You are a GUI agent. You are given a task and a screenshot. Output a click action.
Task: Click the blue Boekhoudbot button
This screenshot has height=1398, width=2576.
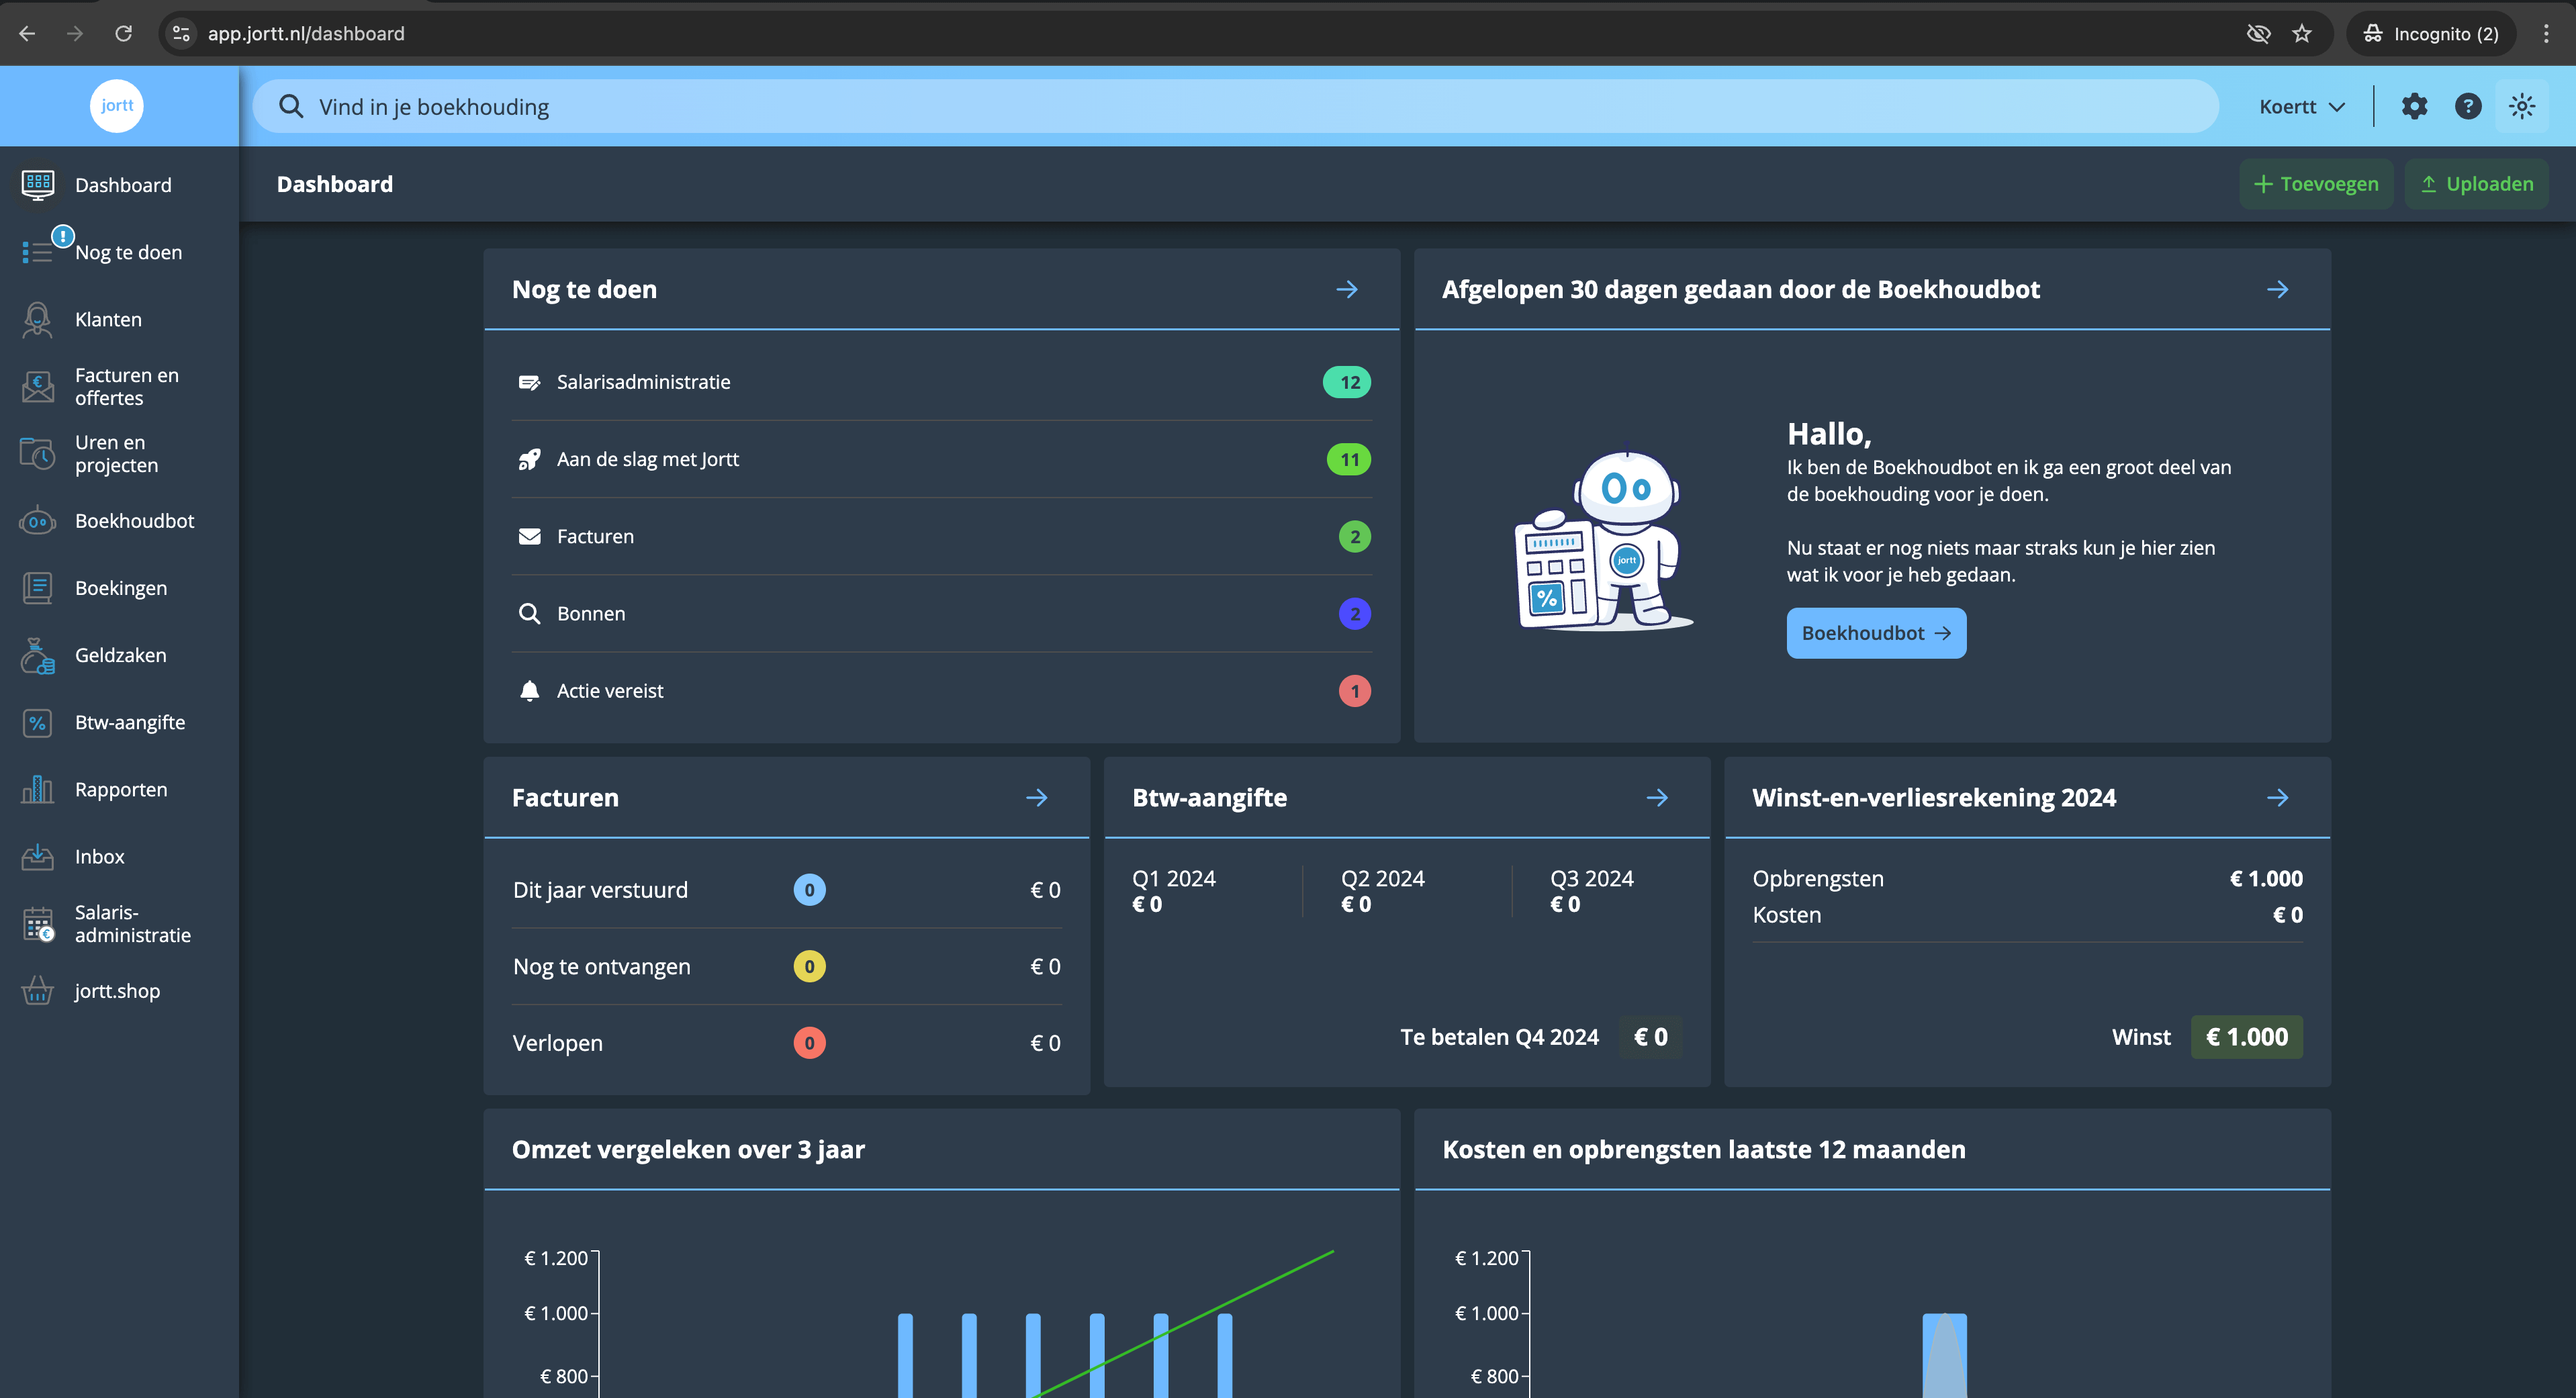coord(1876,633)
